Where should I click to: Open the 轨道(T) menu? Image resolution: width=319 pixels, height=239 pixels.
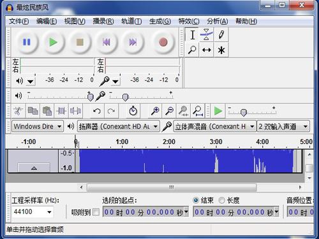131,21
